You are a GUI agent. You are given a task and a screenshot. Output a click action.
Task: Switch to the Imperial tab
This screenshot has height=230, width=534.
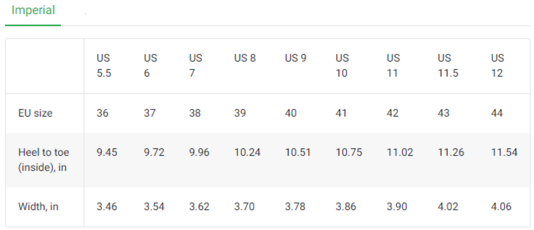33,10
